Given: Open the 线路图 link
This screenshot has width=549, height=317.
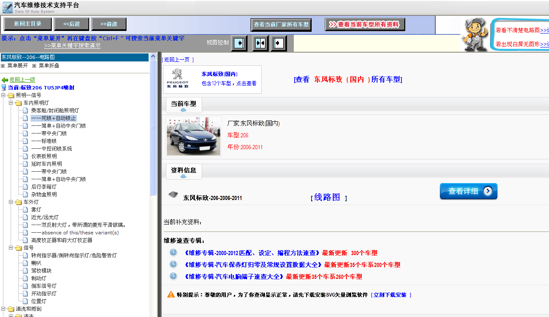Looking at the screenshot, I should (x=327, y=197).
